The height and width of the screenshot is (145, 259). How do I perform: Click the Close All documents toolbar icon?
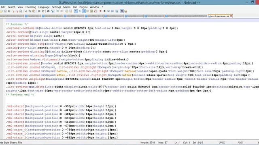(17, 11)
